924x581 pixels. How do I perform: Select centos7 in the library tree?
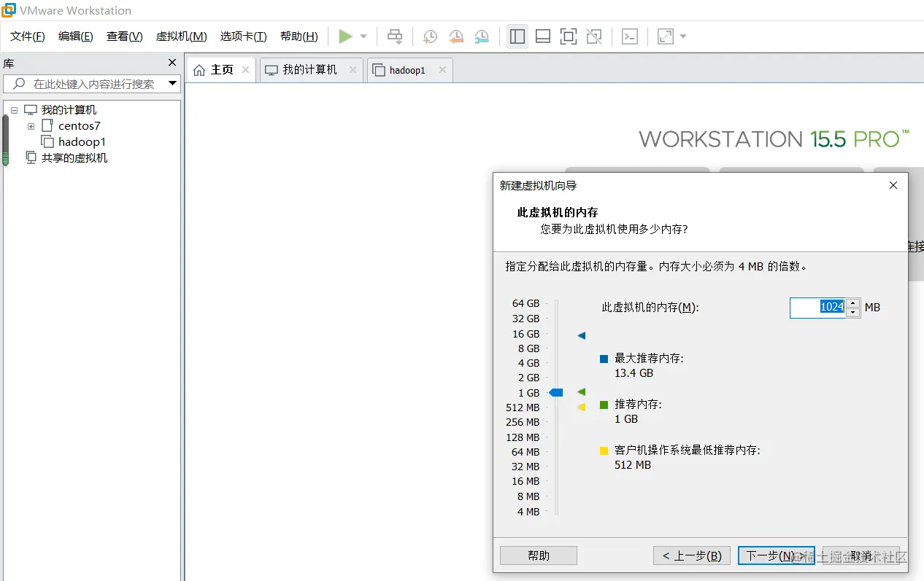[80, 126]
